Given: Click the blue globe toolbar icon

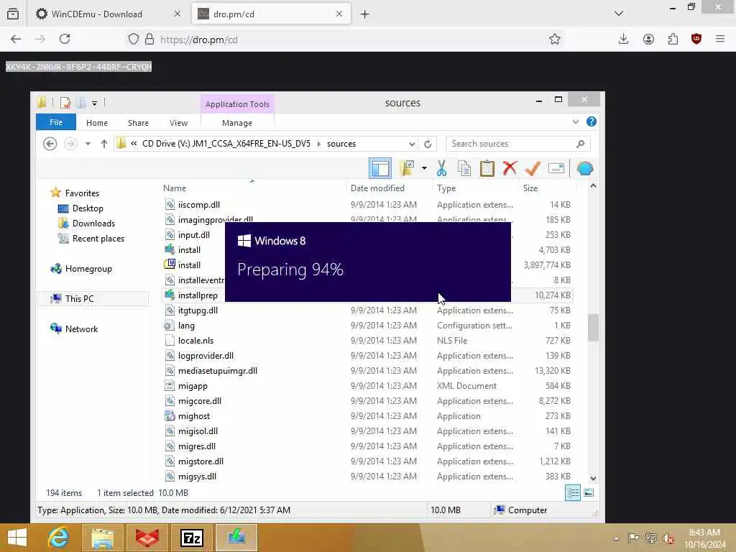Looking at the screenshot, I should 585,168.
